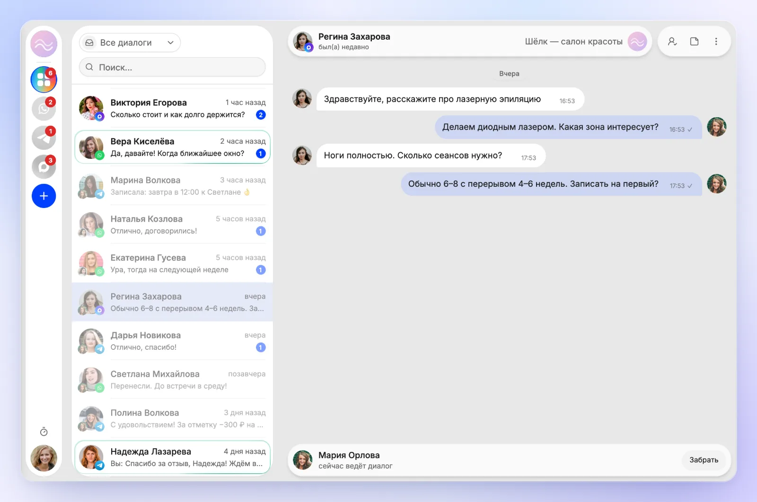Open dialog with Марина Волкова
This screenshot has width=757, height=502.
[x=172, y=186]
